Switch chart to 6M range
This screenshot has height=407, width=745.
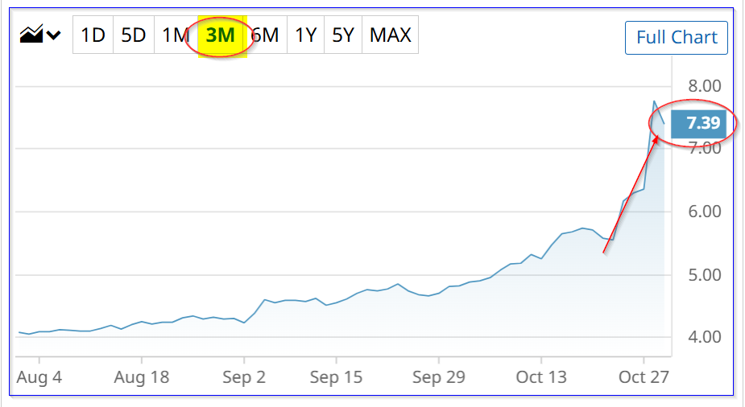pos(265,35)
